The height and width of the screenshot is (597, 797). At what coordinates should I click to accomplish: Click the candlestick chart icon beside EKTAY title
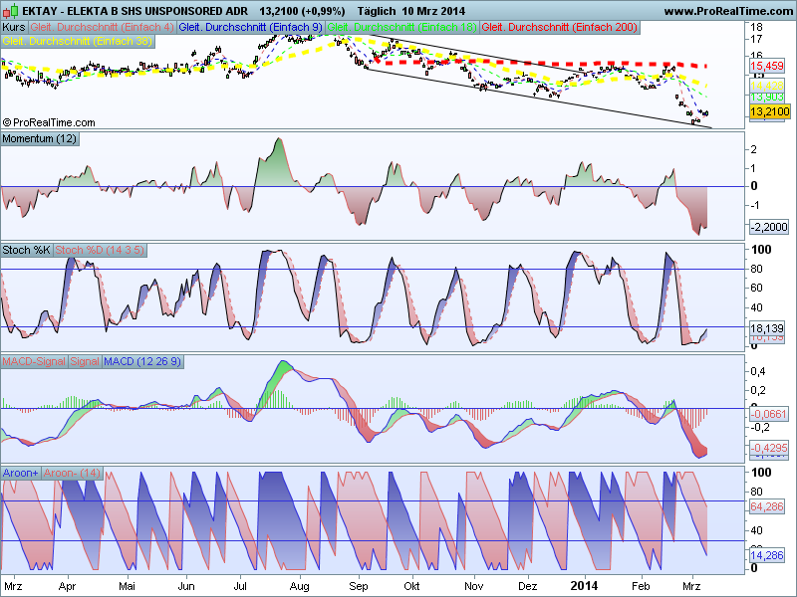(10, 10)
